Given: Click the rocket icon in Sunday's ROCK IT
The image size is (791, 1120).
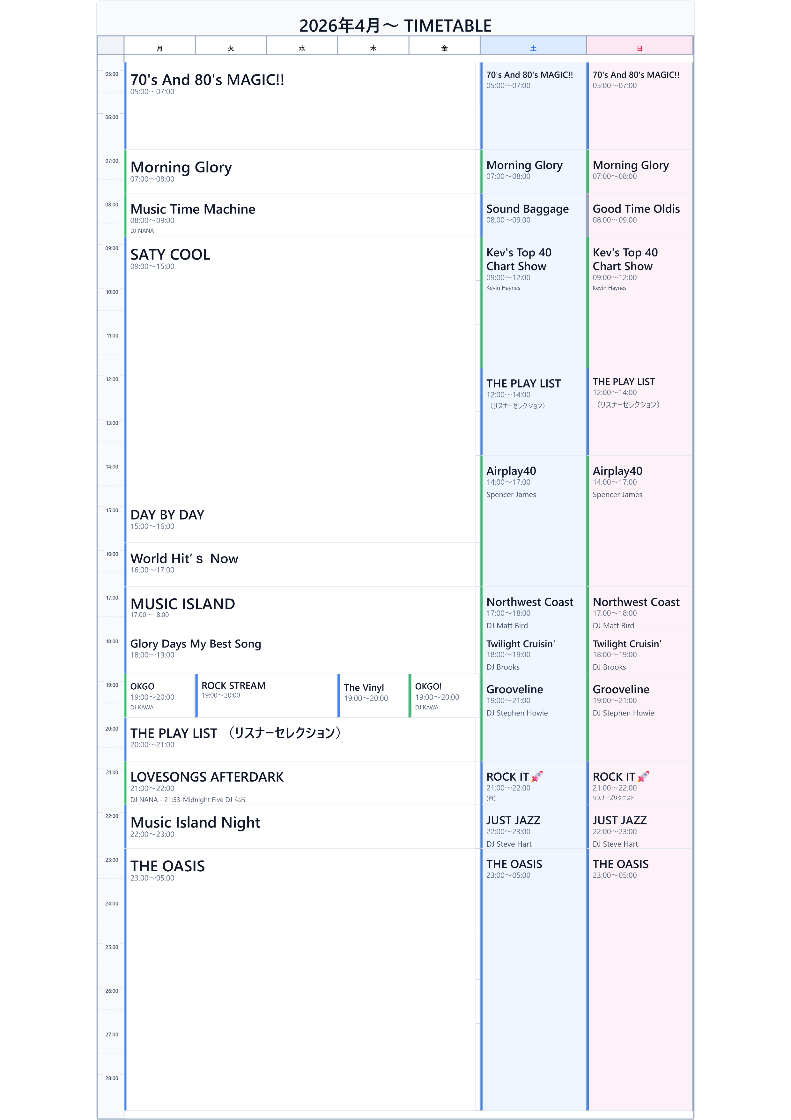Looking at the screenshot, I should [x=643, y=776].
